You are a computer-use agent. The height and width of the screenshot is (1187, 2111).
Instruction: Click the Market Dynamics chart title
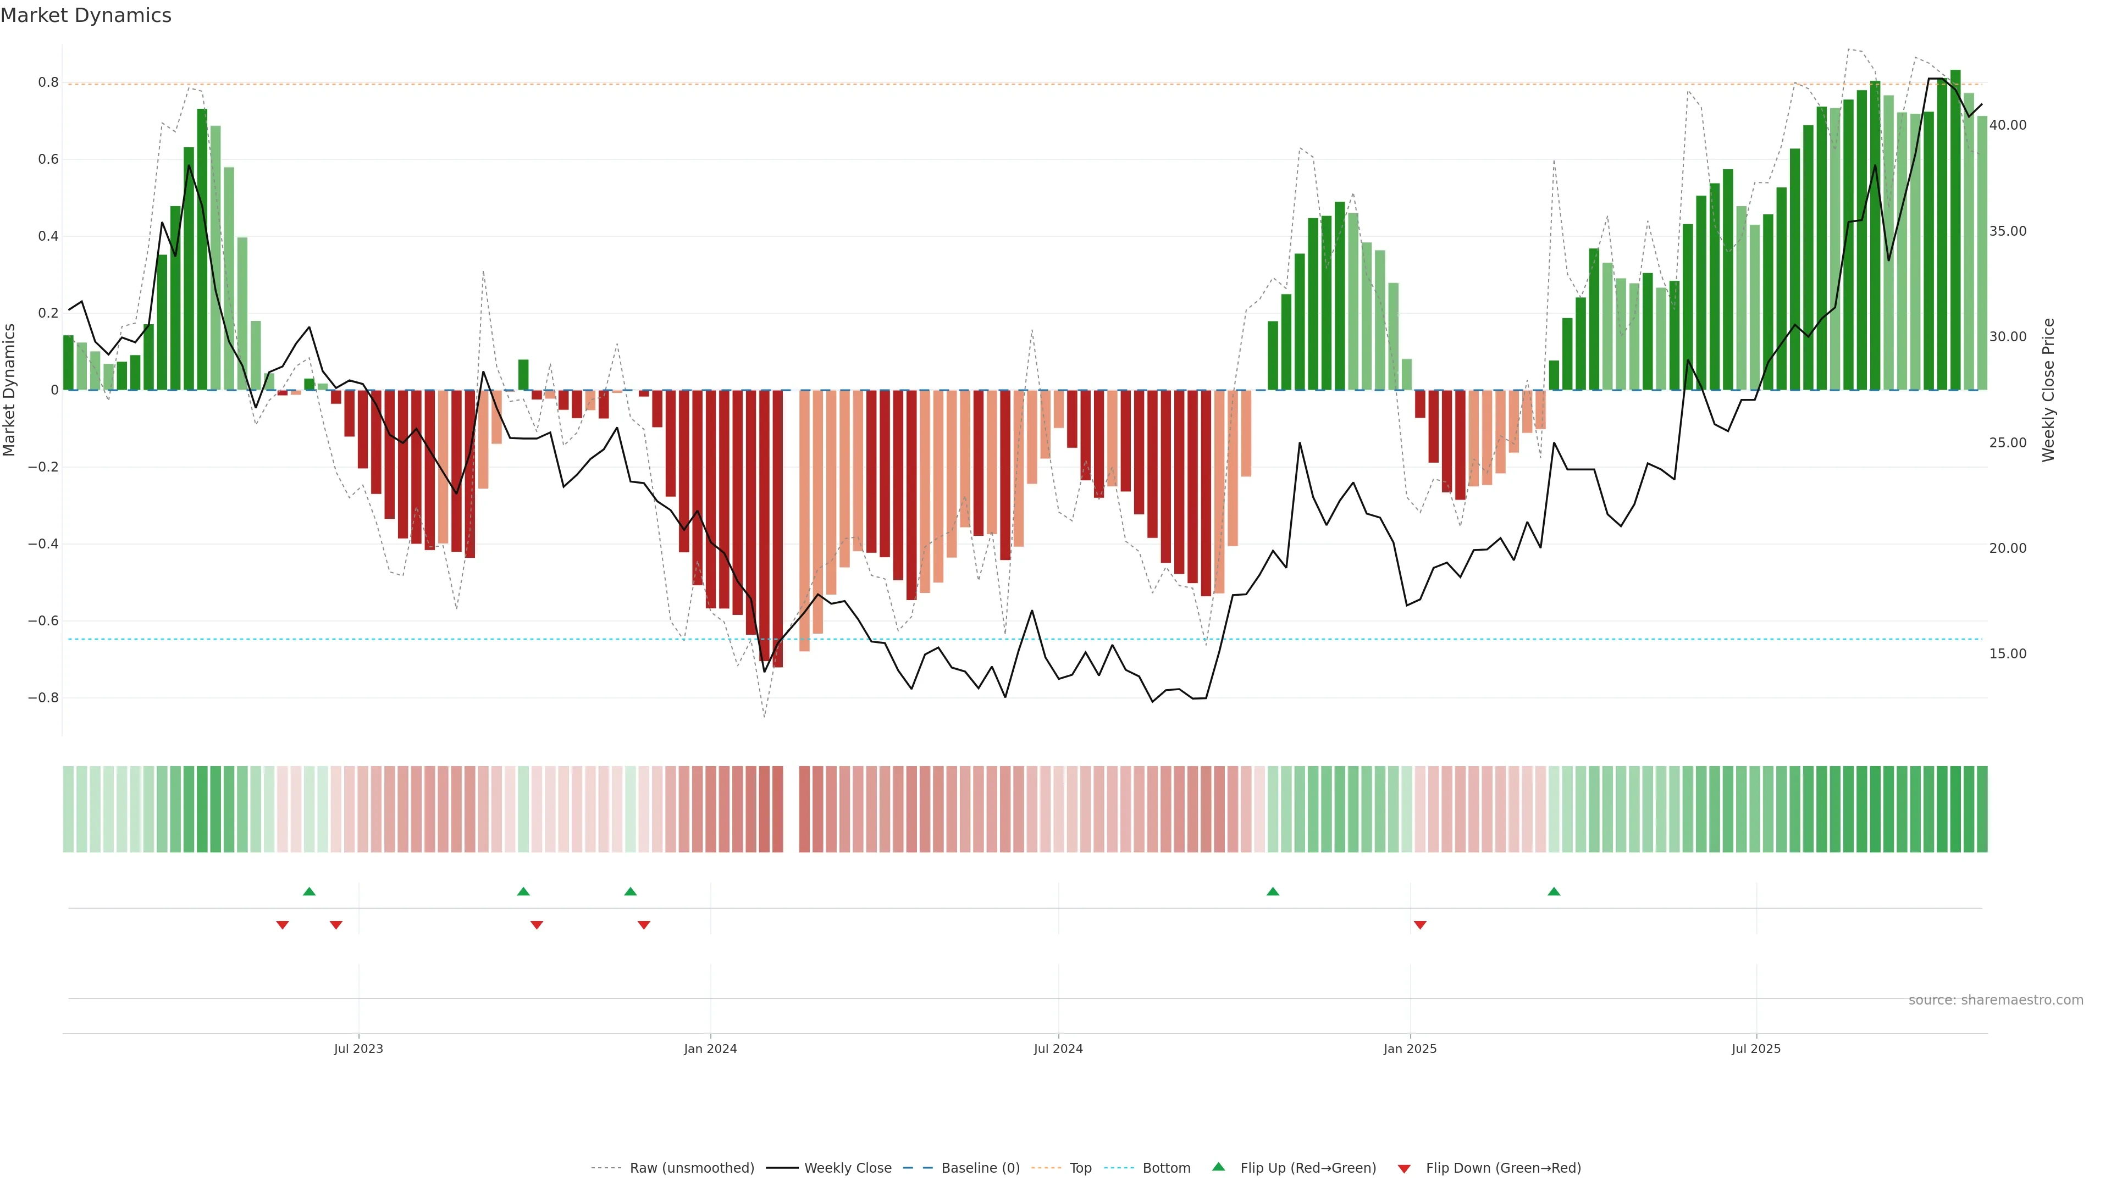86,15
